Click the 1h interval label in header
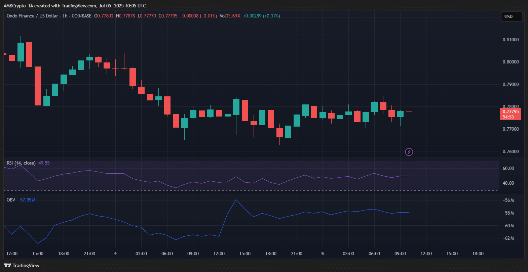 tap(65, 16)
